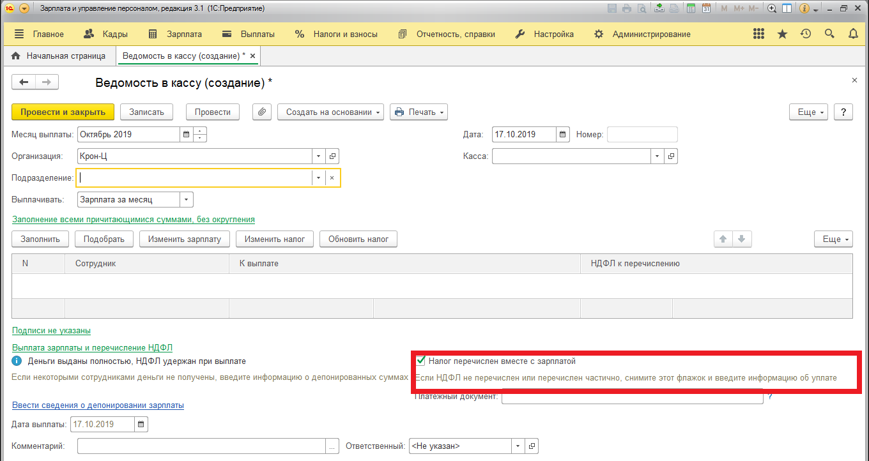Open Подписи не указаны link
This screenshot has width=869, height=461.
click(51, 331)
